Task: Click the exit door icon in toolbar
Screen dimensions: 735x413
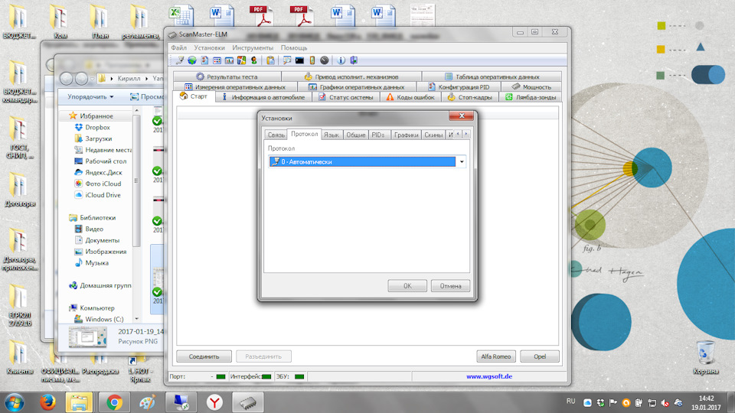Action: [353, 60]
